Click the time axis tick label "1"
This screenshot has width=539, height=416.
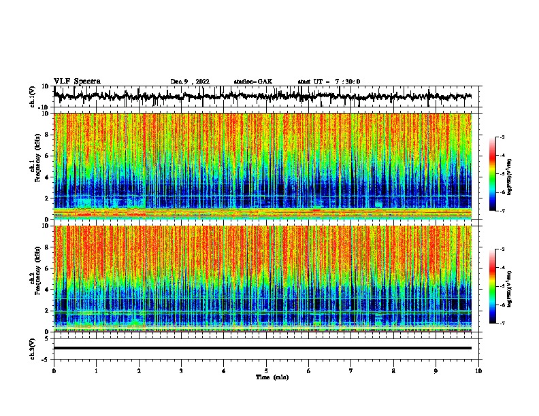pyautogui.click(x=96, y=371)
